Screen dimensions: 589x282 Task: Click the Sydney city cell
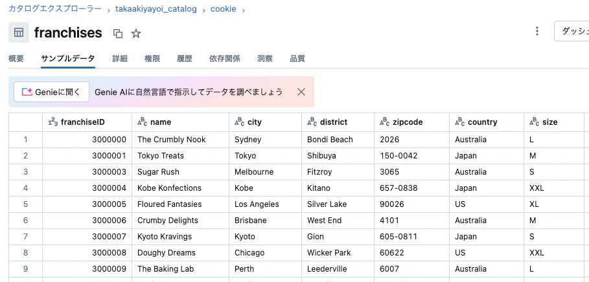pos(265,140)
